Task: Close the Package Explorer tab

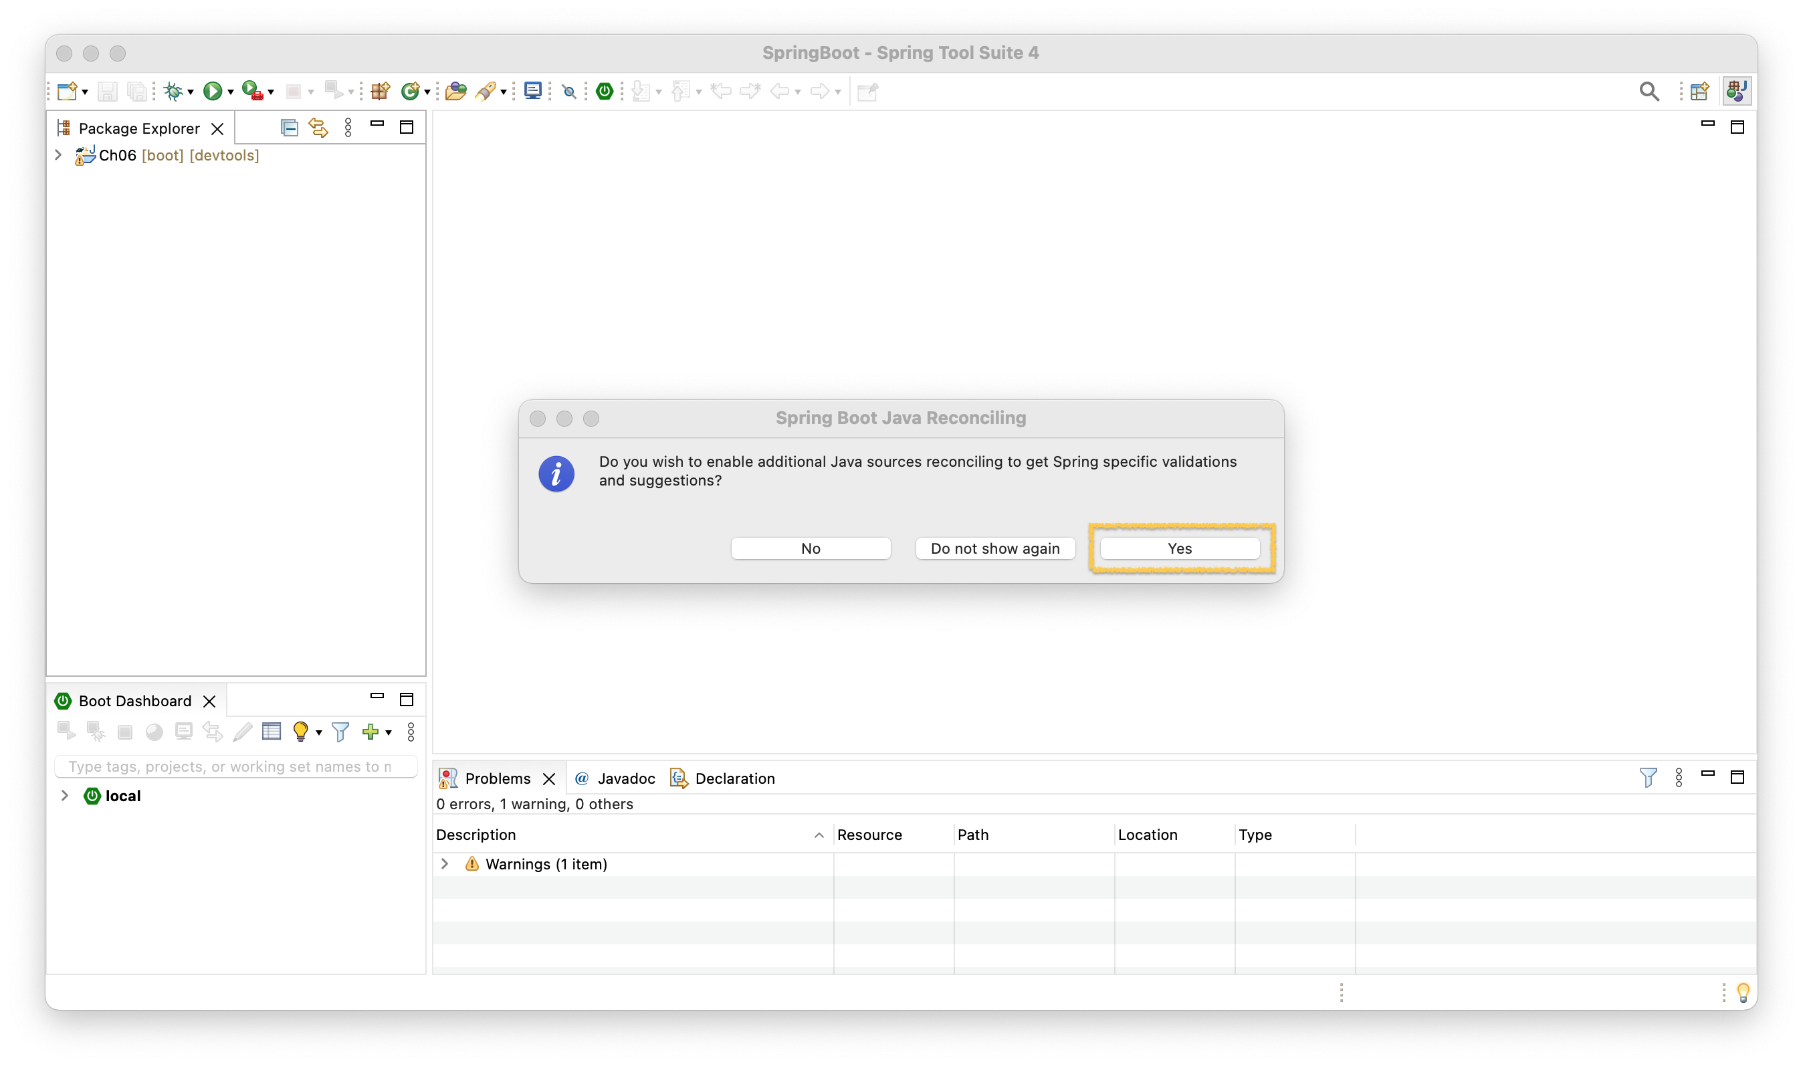Action: click(217, 128)
